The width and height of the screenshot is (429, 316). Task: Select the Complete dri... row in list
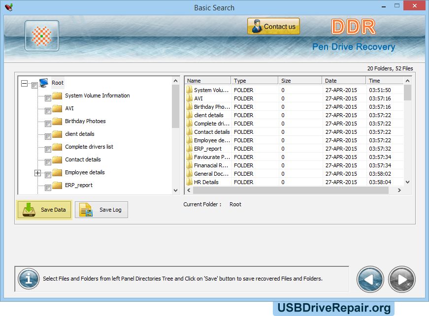click(x=295, y=124)
